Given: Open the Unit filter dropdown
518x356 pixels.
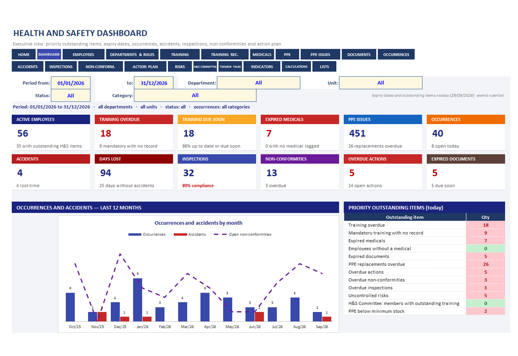Looking at the screenshot, I should (380, 83).
